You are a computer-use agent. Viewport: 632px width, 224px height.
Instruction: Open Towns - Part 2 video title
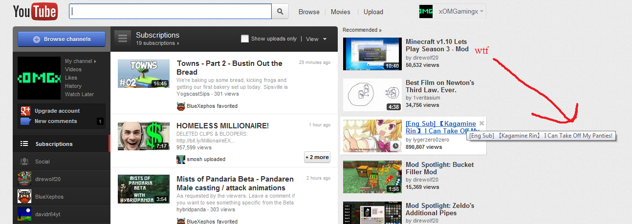(230, 68)
